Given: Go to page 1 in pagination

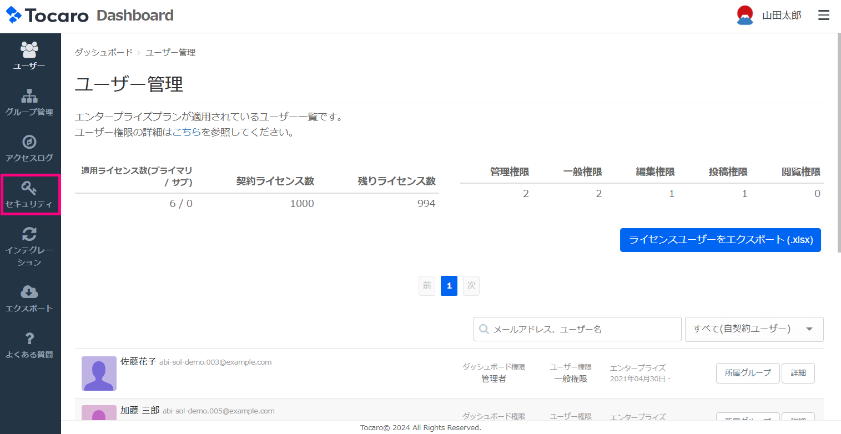Looking at the screenshot, I should click(449, 286).
